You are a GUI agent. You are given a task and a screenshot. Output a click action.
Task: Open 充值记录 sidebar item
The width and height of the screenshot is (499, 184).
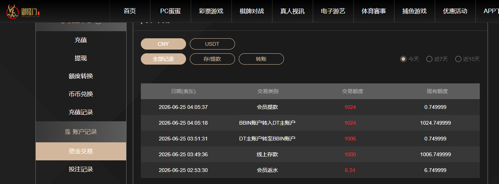coord(81,112)
